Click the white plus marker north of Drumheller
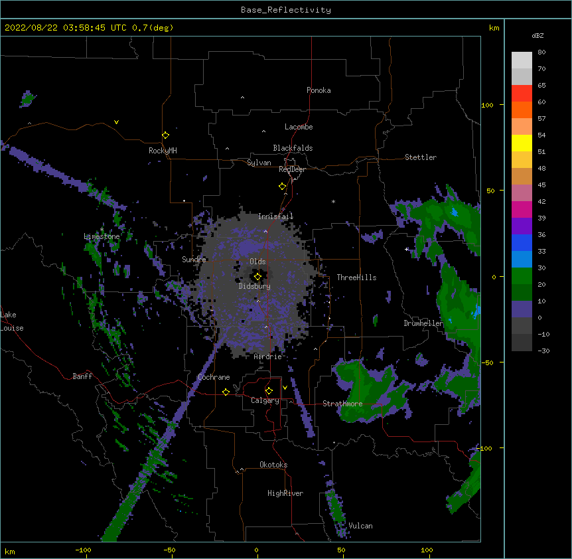This screenshot has height=559, width=572. coord(406,249)
